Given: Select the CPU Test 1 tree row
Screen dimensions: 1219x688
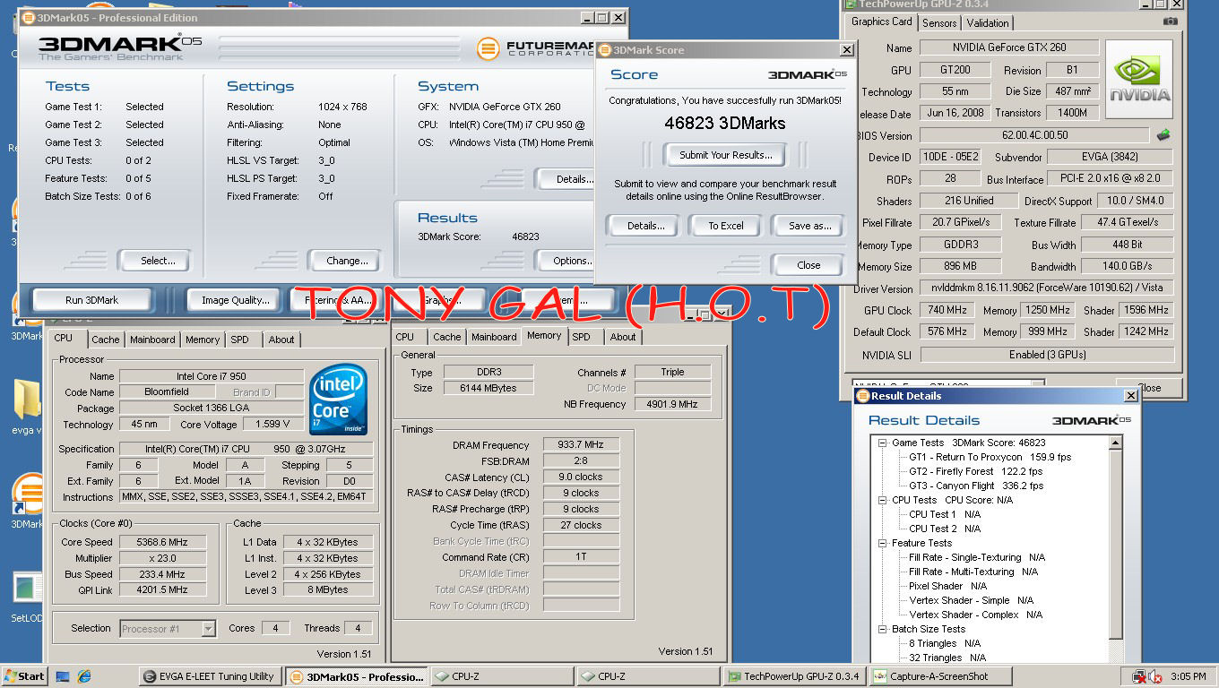Looking at the screenshot, I should tap(945, 514).
